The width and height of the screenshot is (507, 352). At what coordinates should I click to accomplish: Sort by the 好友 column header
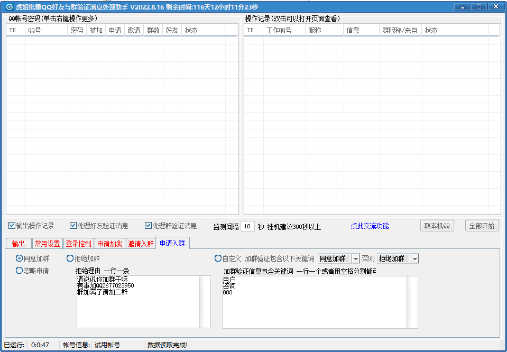click(x=172, y=30)
